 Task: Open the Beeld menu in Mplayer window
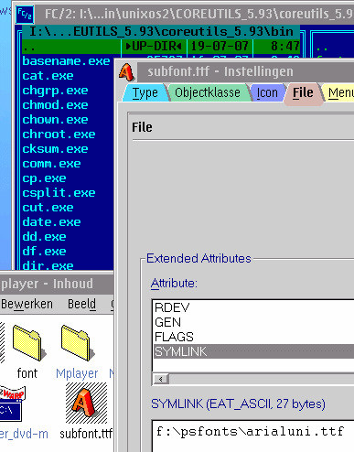click(81, 305)
